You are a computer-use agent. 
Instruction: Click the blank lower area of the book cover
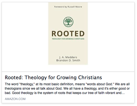68,48
